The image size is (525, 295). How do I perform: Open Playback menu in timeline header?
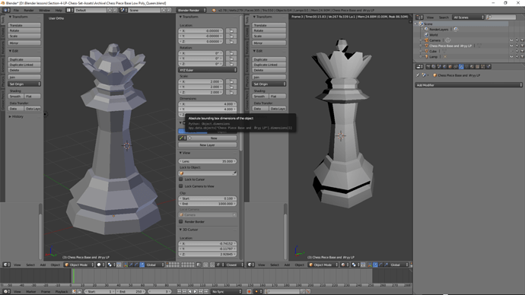click(x=62, y=292)
